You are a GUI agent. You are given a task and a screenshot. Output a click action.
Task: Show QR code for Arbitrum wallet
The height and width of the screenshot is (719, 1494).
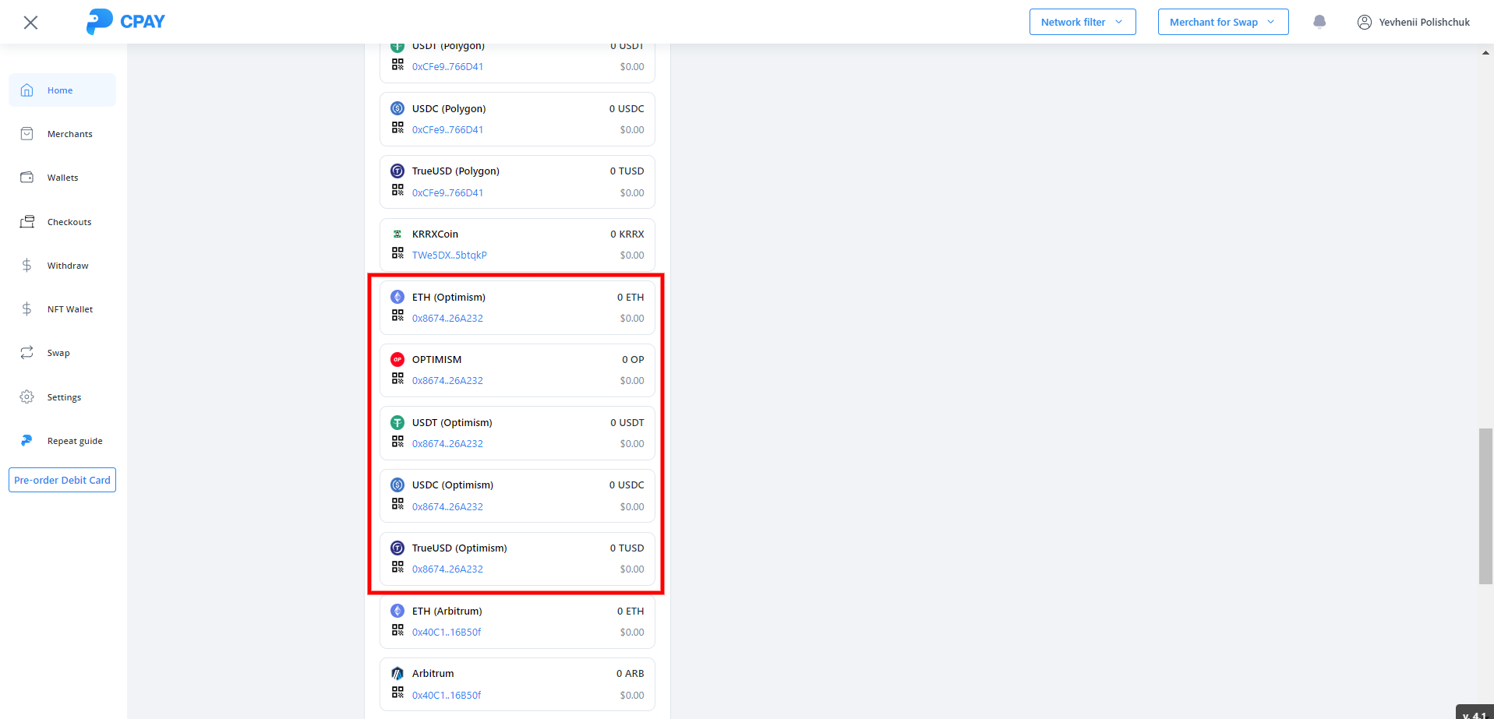397,693
